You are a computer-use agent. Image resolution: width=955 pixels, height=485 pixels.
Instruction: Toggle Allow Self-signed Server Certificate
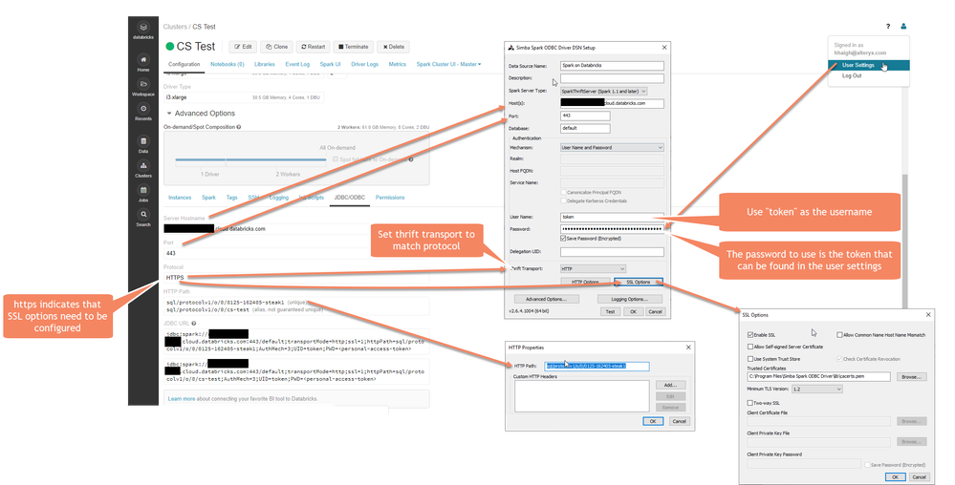[750, 347]
